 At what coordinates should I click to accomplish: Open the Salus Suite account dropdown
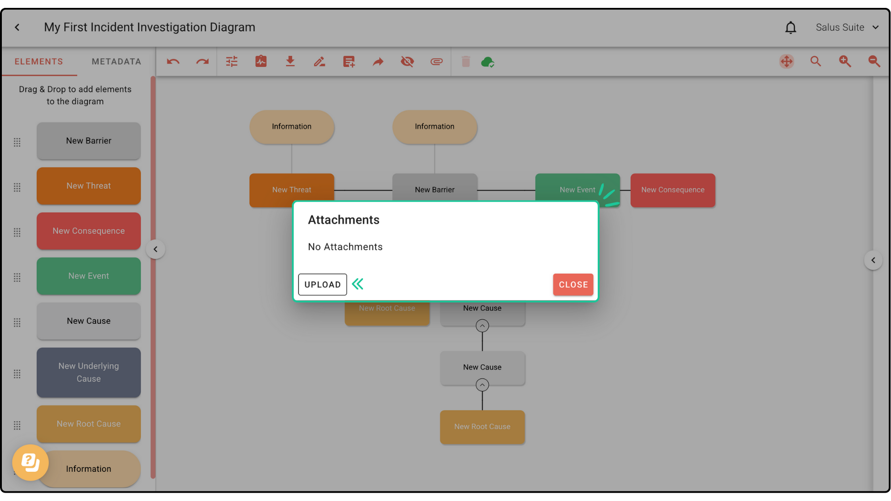[x=847, y=27]
